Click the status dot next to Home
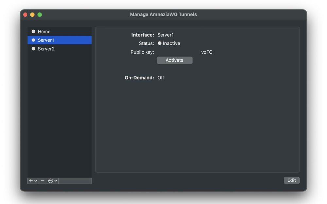Viewport: 327px width, 204px height. point(33,31)
